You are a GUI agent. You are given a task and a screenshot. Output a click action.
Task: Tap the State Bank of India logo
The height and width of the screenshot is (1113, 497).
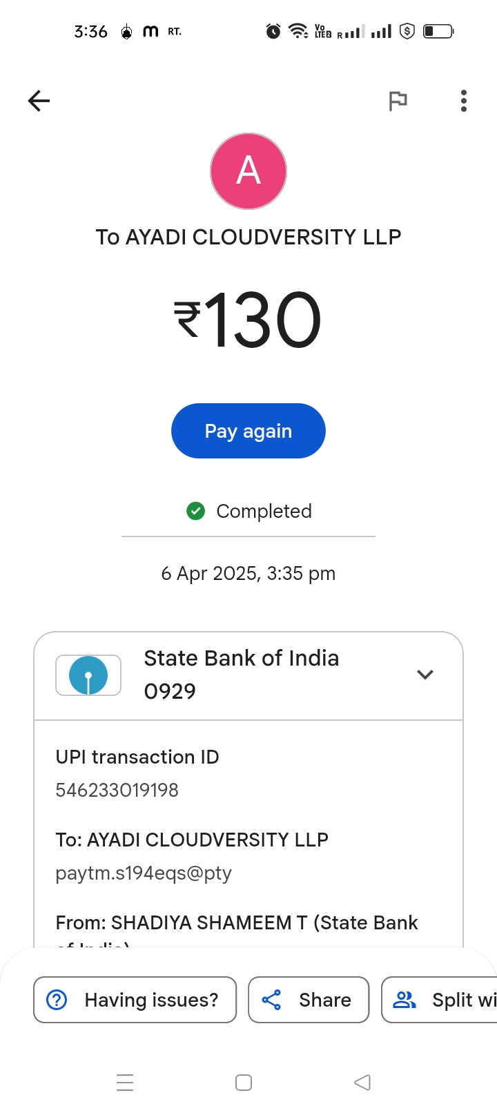88,675
